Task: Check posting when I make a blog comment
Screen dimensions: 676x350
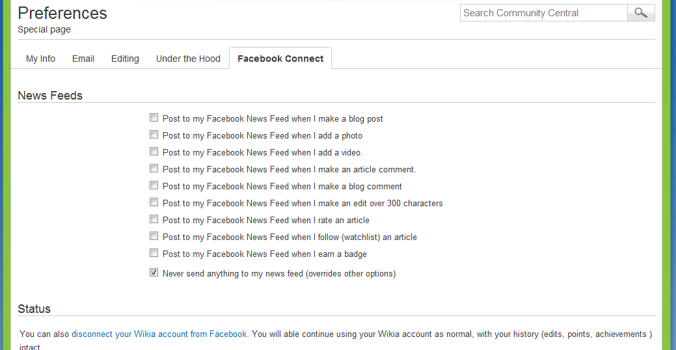Action: point(154,186)
